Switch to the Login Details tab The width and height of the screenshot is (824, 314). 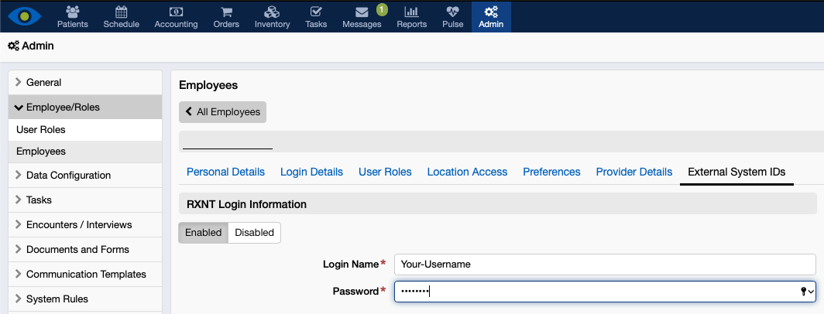tap(311, 172)
